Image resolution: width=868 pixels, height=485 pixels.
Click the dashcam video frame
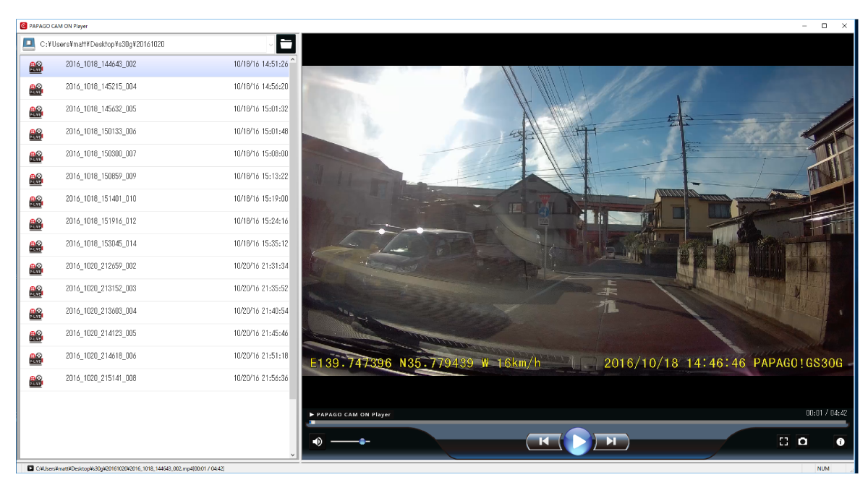[579, 220]
